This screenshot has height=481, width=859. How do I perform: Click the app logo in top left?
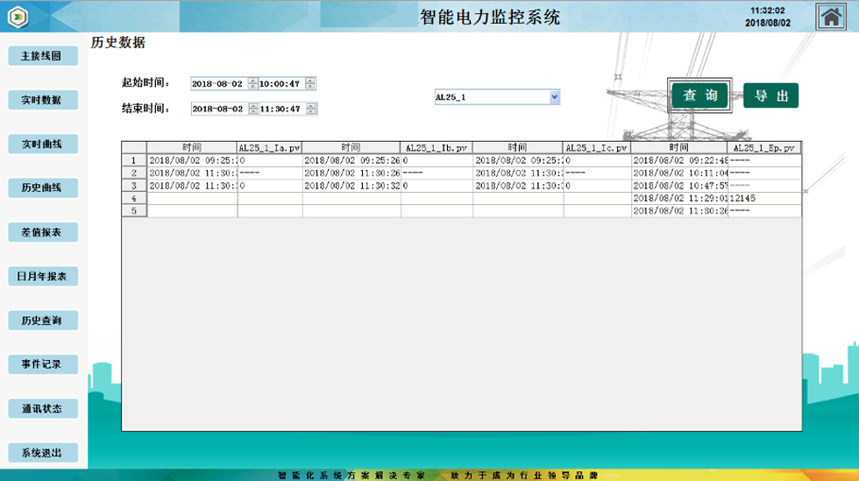point(18,17)
